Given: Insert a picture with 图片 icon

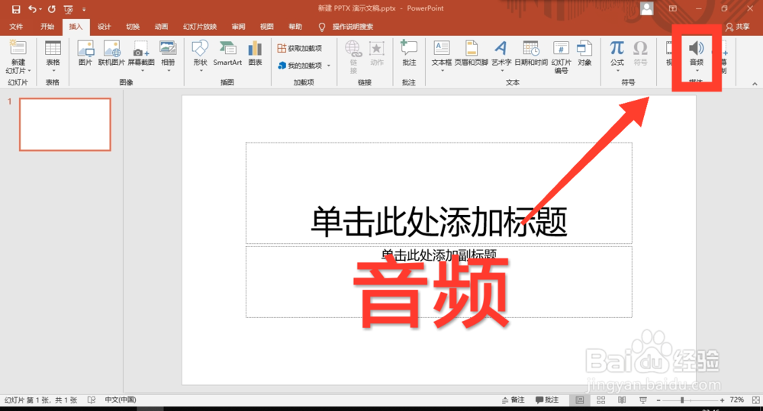Looking at the screenshot, I should click(x=85, y=53).
